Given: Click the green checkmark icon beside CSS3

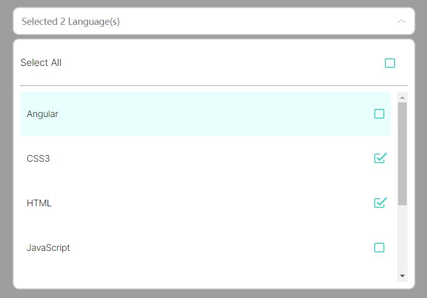Looking at the screenshot, I should click(379, 158).
